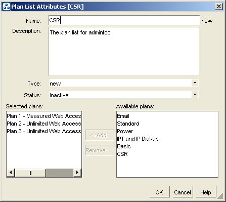Screen dimensions: 226x202
Task: Select Plan 1 - Measured Web Access
Action: 44,116
